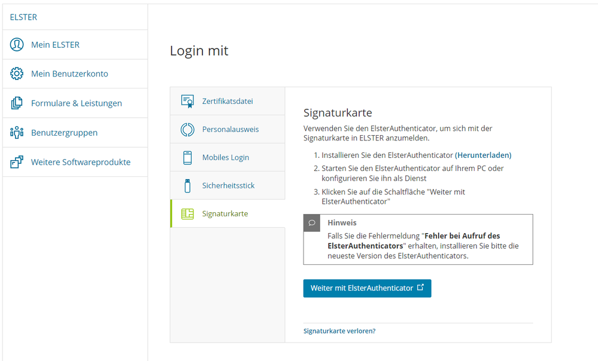Select Benutzergruppen in the sidebar

pyautogui.click(x=75, y=133)
